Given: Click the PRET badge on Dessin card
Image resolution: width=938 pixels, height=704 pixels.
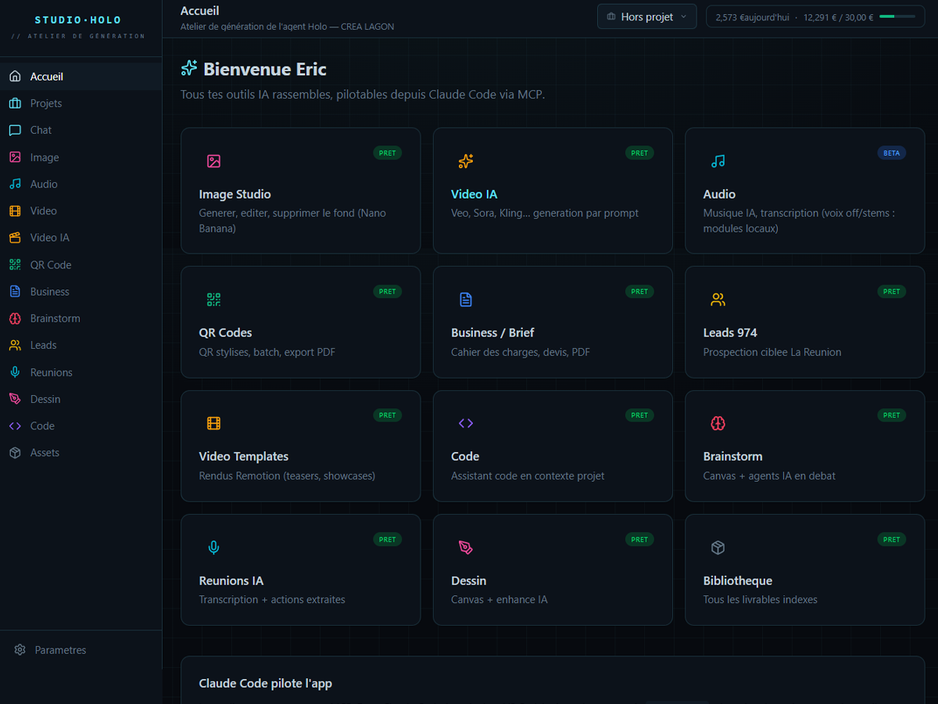Looking at the screenshot, I should tap(639, 540).
